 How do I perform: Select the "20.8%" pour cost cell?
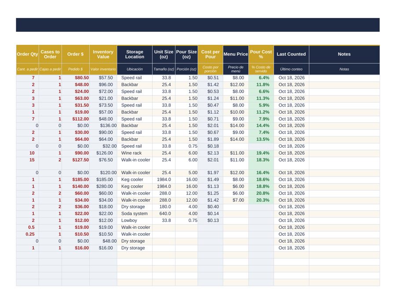[x=261, y=193]
